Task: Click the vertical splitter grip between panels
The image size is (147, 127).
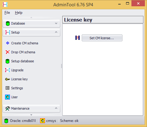Action: point(61,66)
